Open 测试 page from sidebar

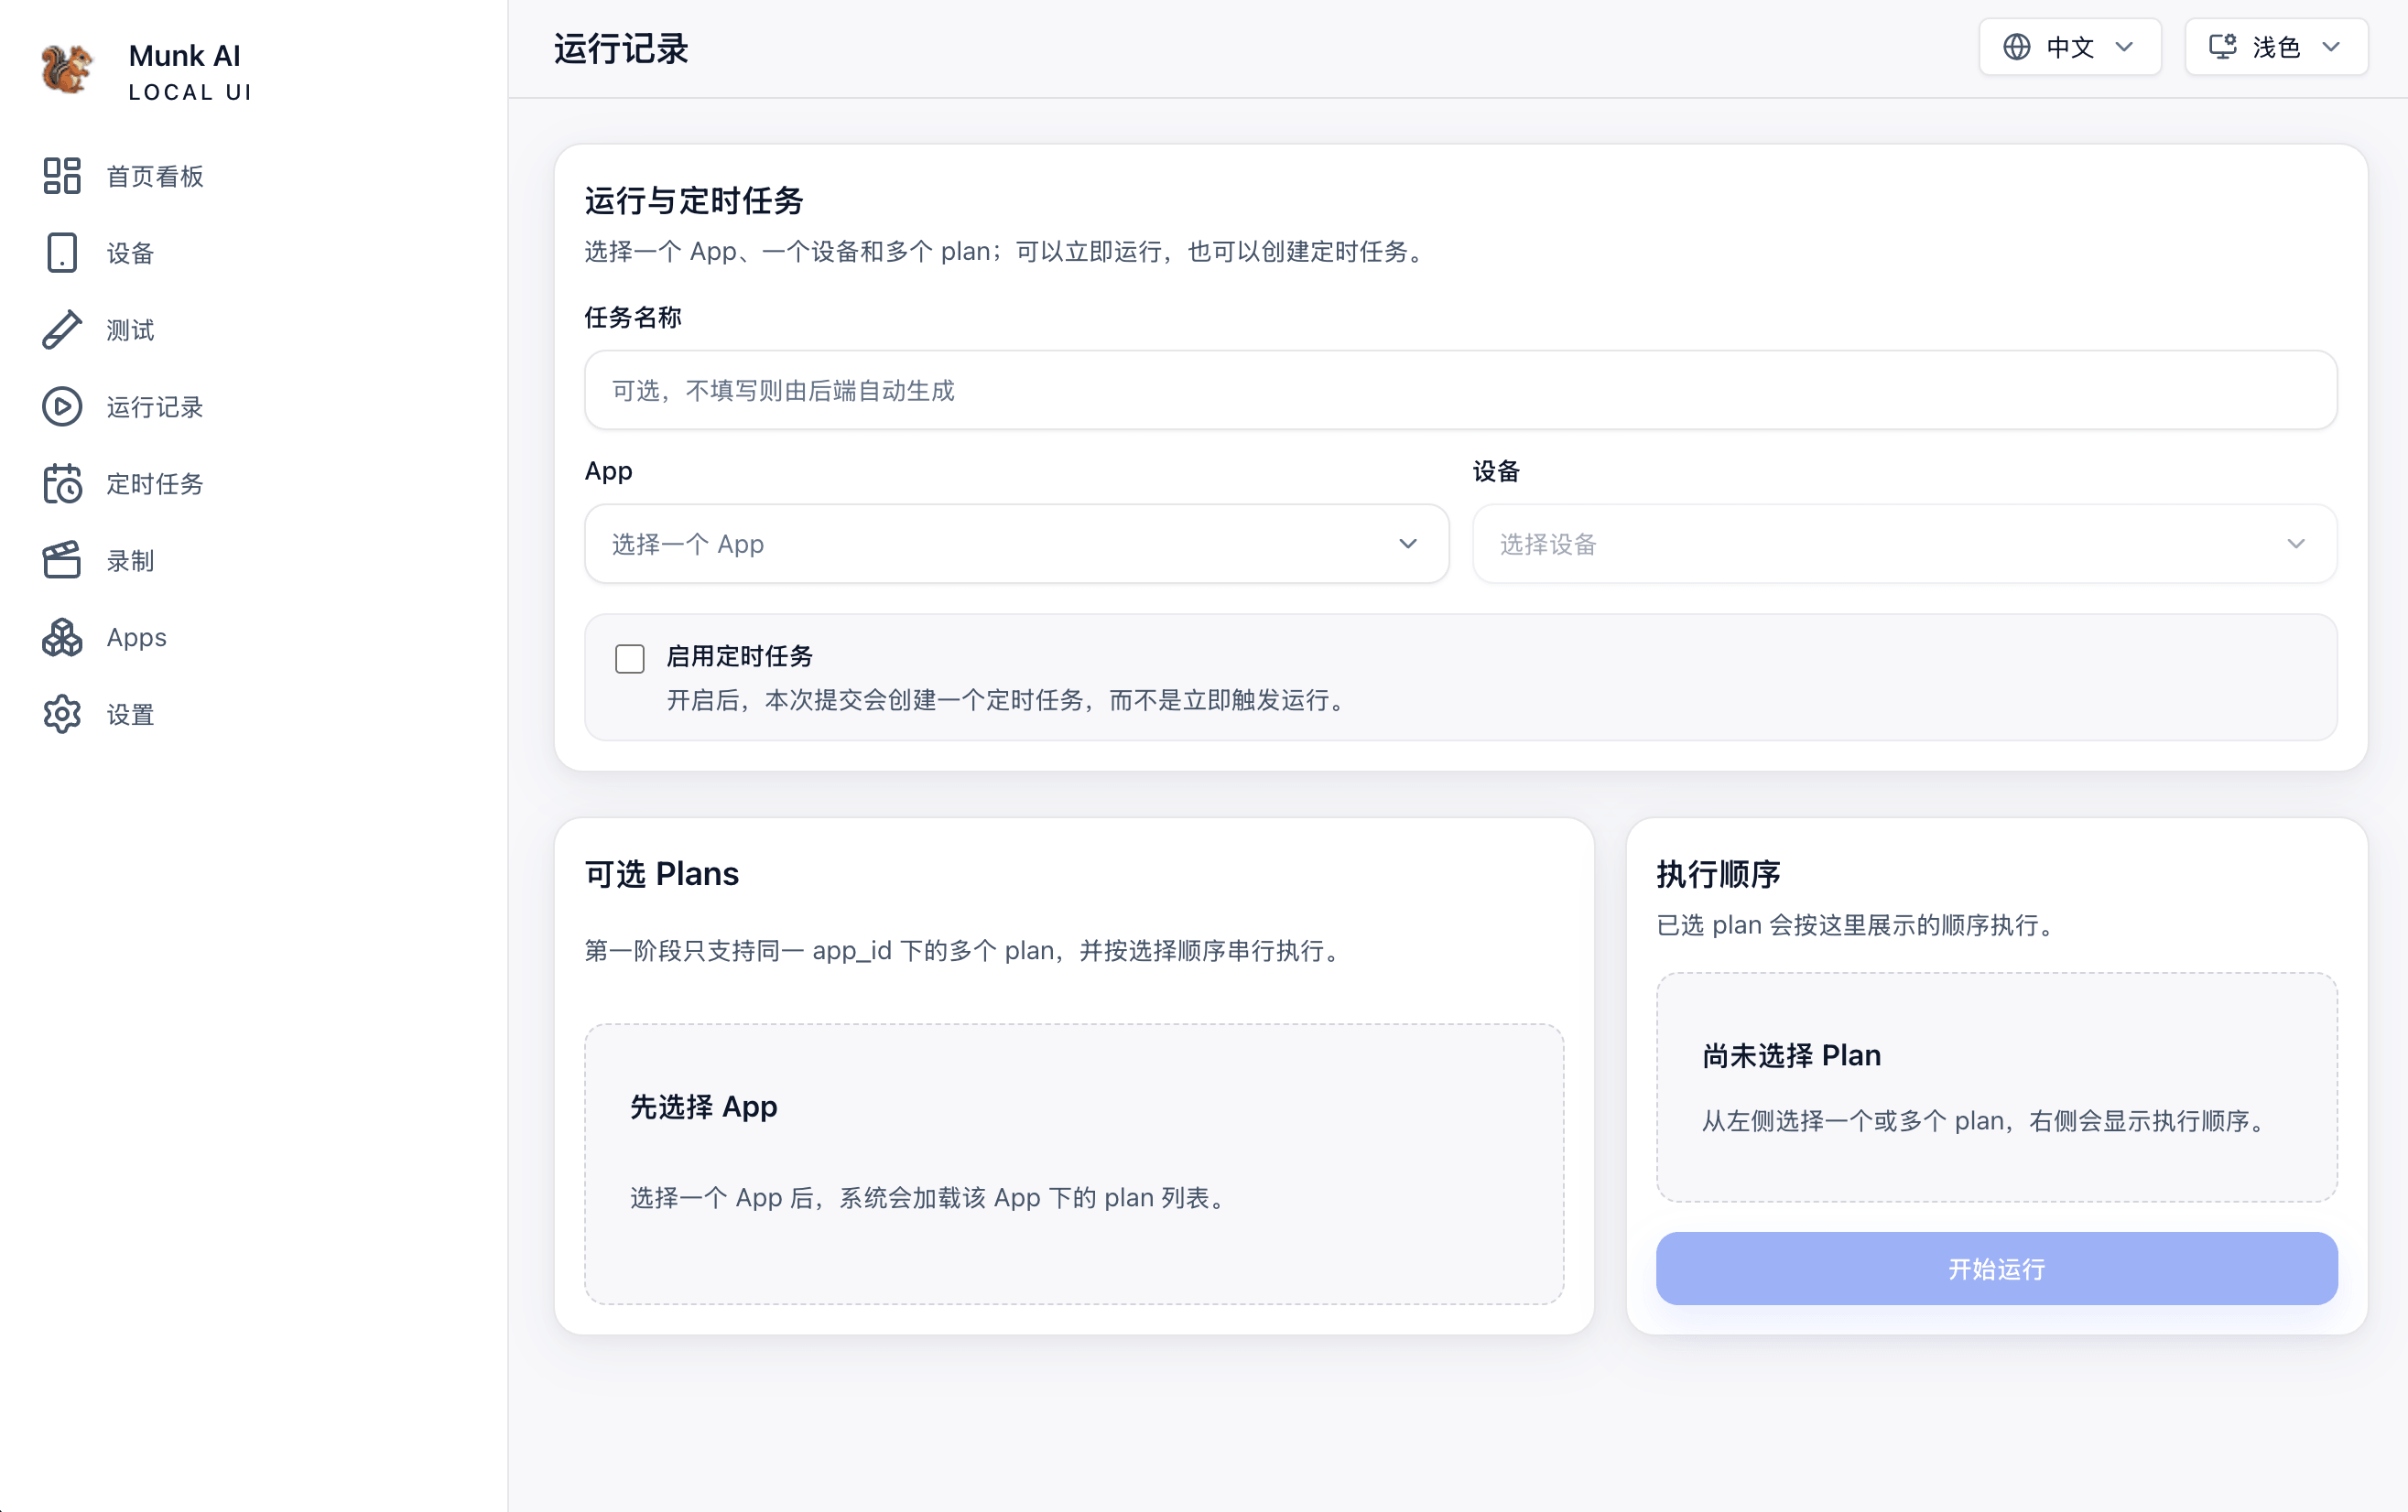click(131, 330)
